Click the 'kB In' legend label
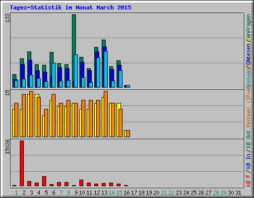 (249, 161)
